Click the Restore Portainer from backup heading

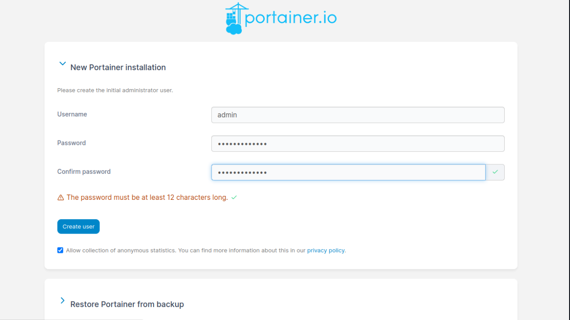127,304
